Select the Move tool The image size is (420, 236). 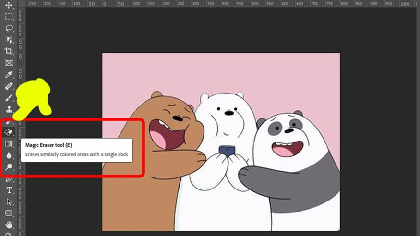9,5
